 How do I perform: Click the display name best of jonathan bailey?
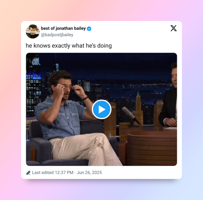tap(63, 28)
